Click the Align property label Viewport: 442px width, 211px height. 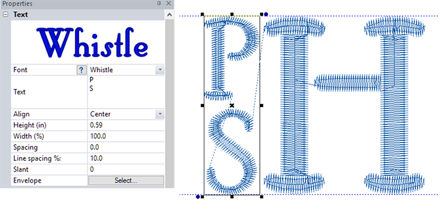point(22,114)
